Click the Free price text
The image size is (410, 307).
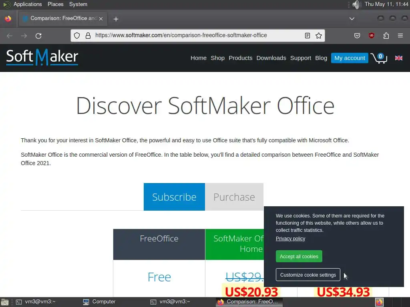tap(159, 277)
